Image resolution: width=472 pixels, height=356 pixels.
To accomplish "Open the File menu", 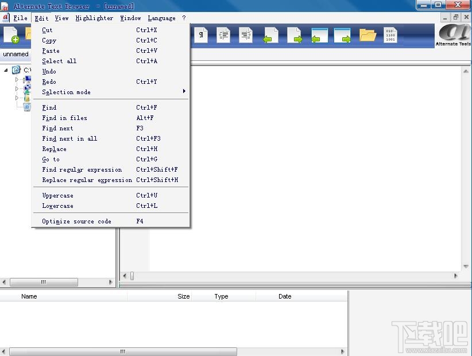I will click(20, 18).
